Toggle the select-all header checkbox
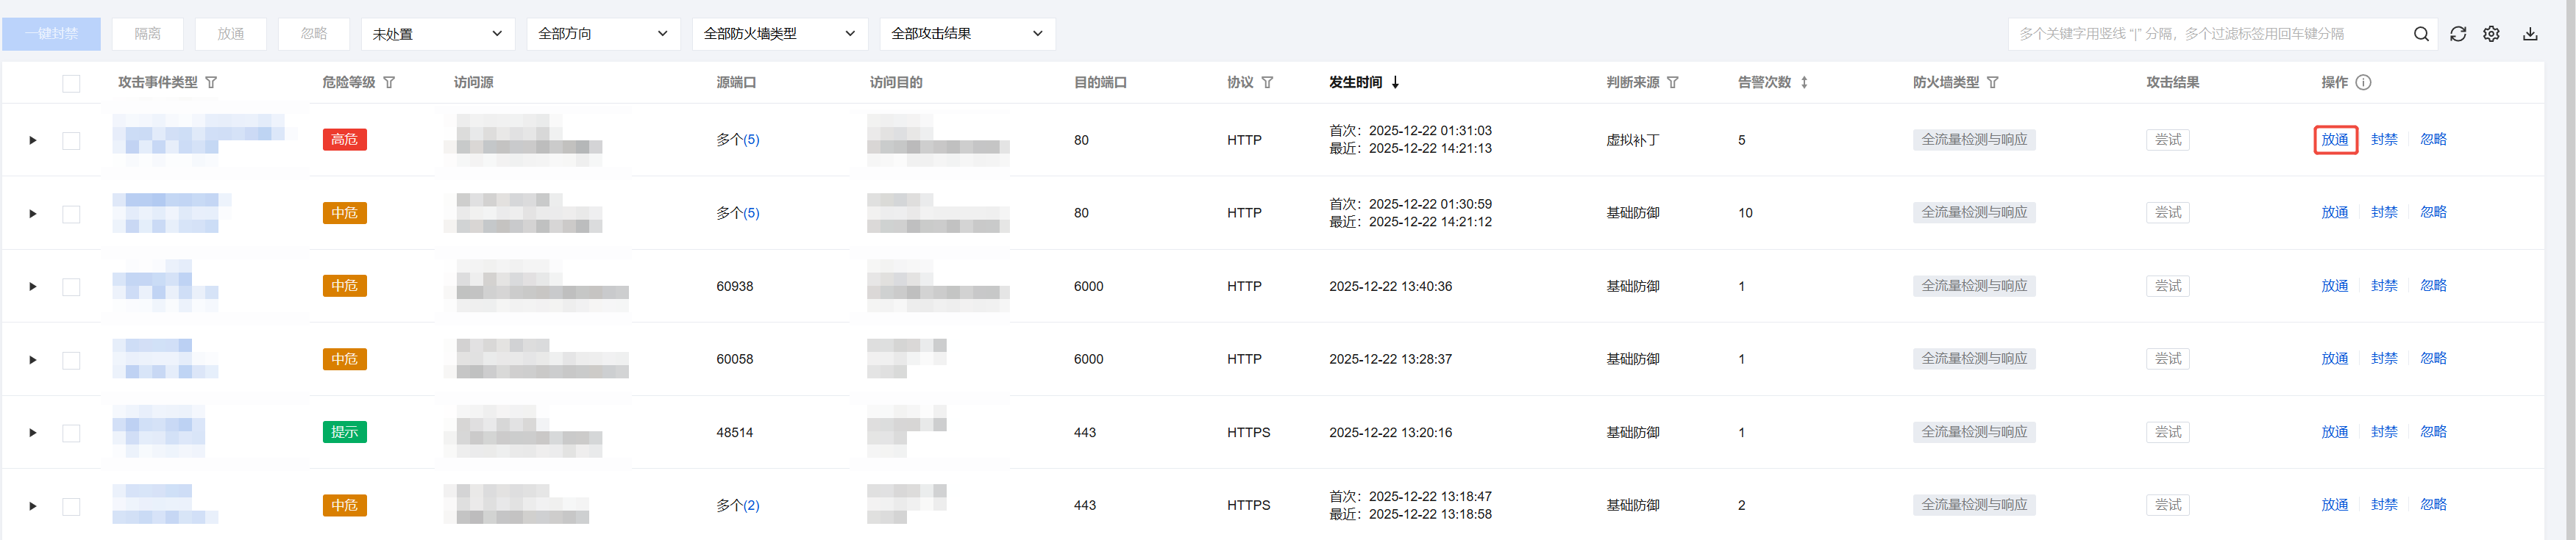This screenshot has width=2576, height=540. [x=71, y=84]
